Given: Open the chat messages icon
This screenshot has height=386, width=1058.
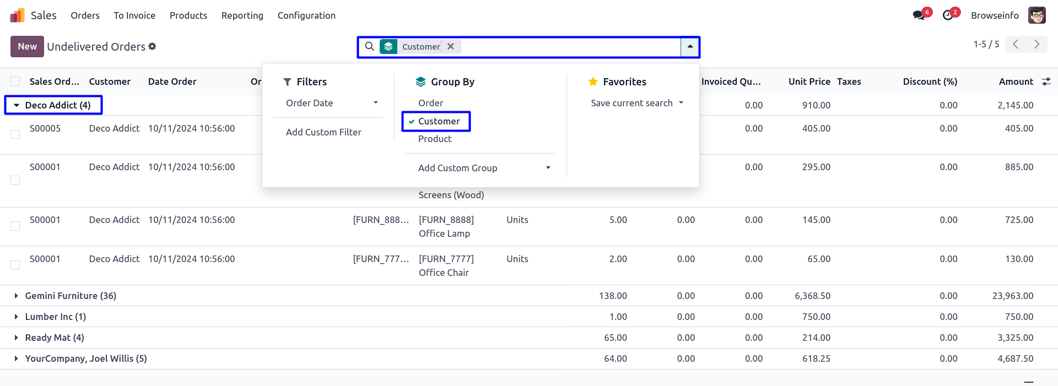Looking at the screenshot, I should pyautogui.click(x=919, y=15).
